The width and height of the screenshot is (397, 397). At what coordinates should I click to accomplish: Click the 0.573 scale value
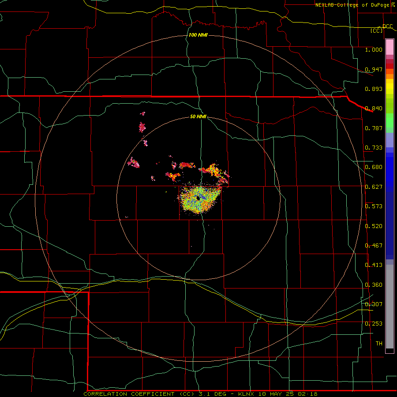coord(374,206)
